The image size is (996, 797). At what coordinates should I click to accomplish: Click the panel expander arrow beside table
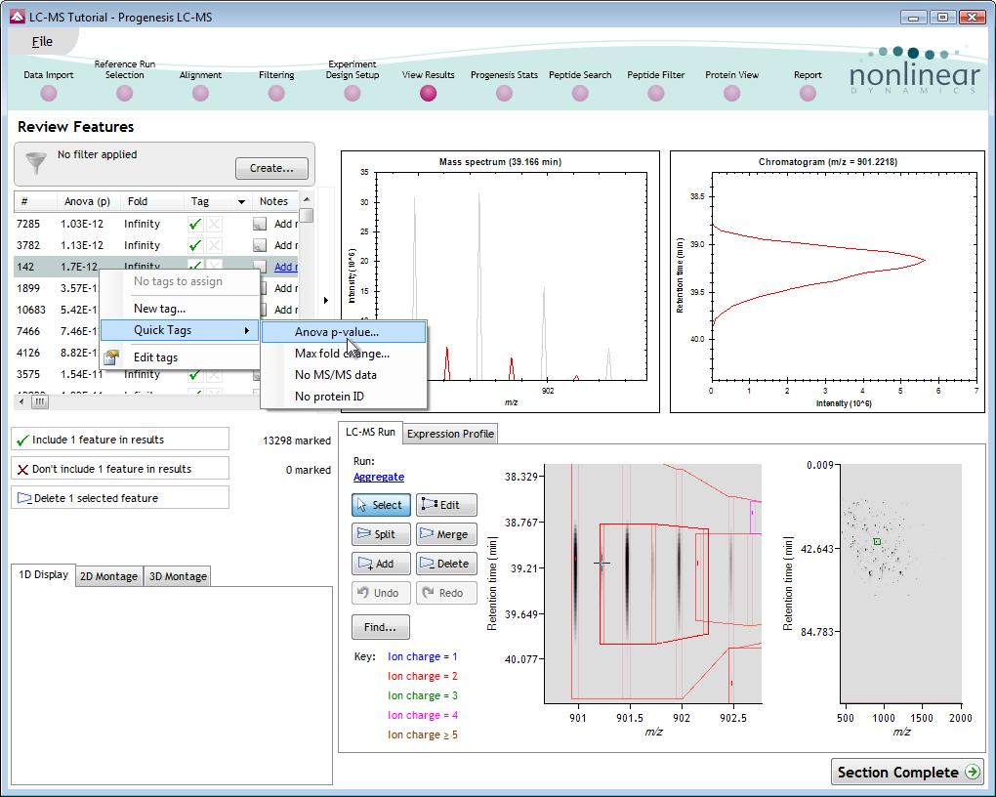tap(326, 300)
